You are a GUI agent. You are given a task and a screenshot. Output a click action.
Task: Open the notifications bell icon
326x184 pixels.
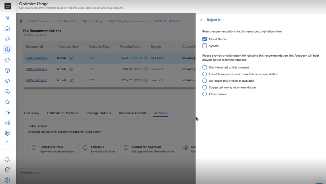point(7,159)
